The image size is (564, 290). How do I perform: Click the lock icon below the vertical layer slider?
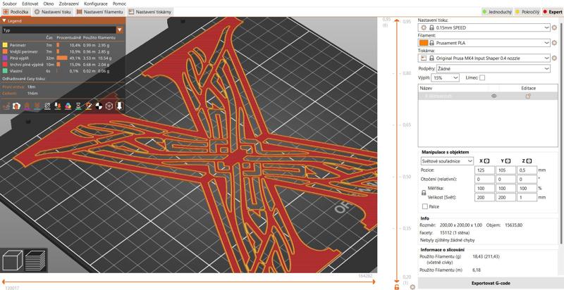click(x=396, y=286)
